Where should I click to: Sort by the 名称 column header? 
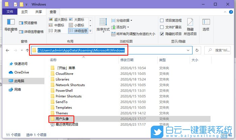tap(53, 60)
